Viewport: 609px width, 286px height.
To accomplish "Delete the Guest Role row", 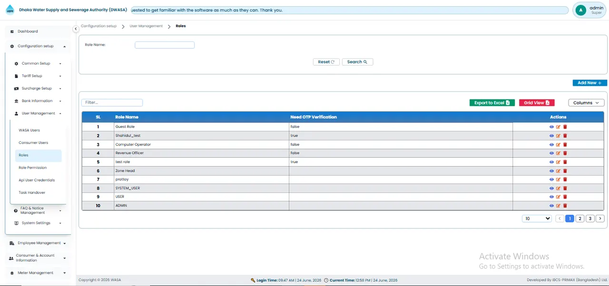I will [565, 127].
